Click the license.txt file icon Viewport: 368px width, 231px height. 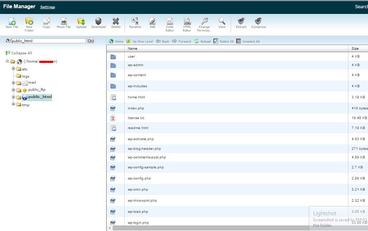(x=113, y=118)
